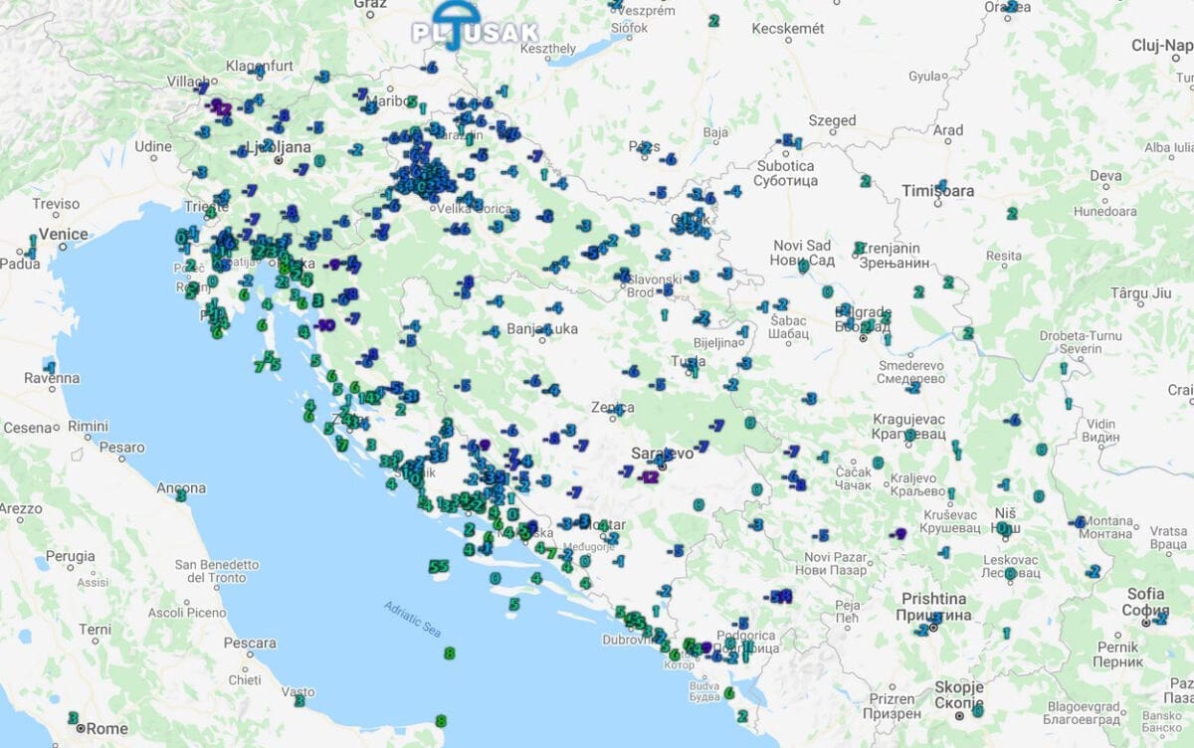Select the 0 marker east of Ljubljana
The width and height of the screenshot is (1194, 748).
pos(319,160)
